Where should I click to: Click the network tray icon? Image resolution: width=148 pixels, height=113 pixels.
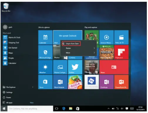click(x=117, y=109)
